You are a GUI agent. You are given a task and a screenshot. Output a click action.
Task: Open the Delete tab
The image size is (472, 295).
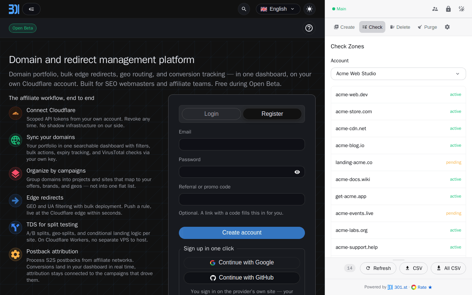400,27
